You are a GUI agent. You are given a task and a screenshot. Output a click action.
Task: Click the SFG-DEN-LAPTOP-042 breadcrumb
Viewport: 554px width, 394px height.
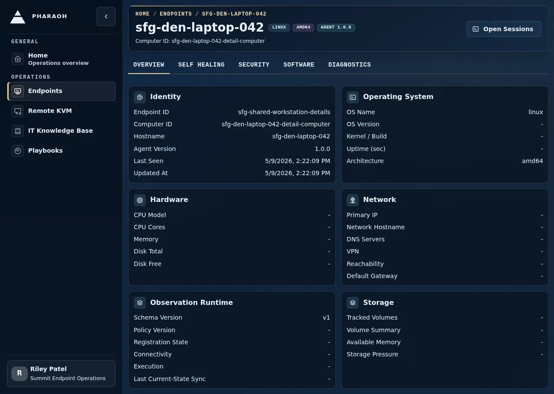pyautogui.click(x=234, y=14)
